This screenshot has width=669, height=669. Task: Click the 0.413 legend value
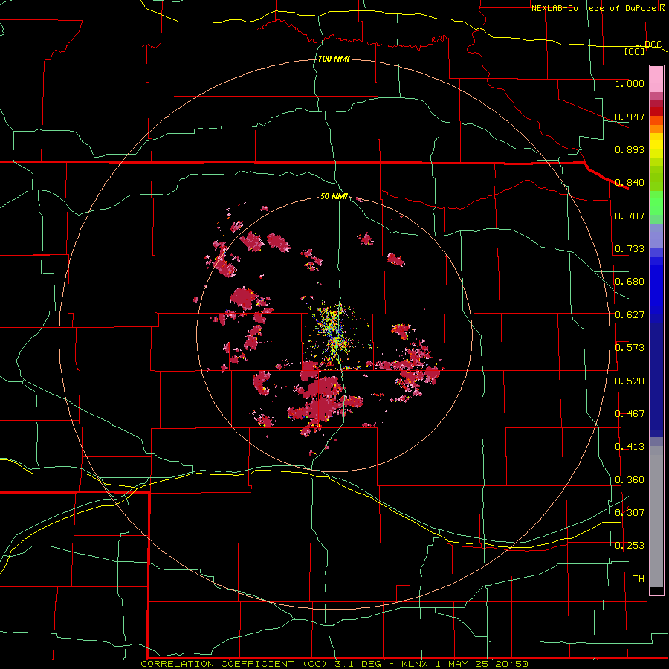click(630, 447)
